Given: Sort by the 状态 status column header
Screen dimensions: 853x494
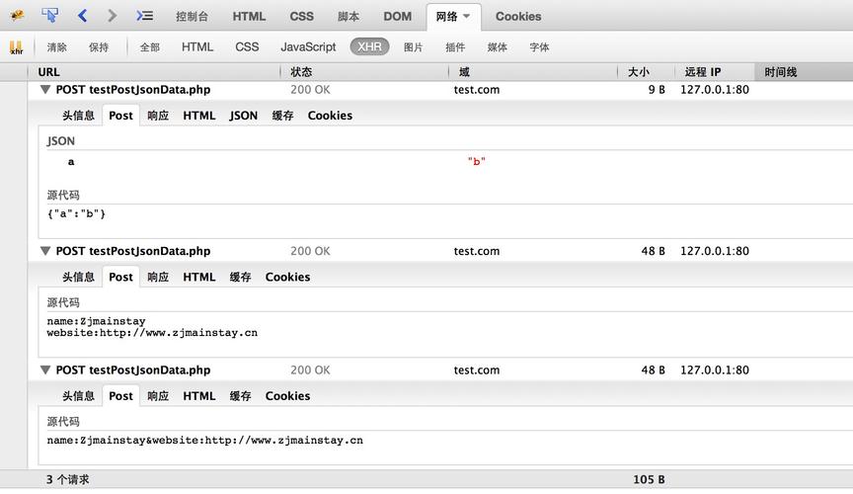Looking at the screenshot, I should click(x=364, y=72).
